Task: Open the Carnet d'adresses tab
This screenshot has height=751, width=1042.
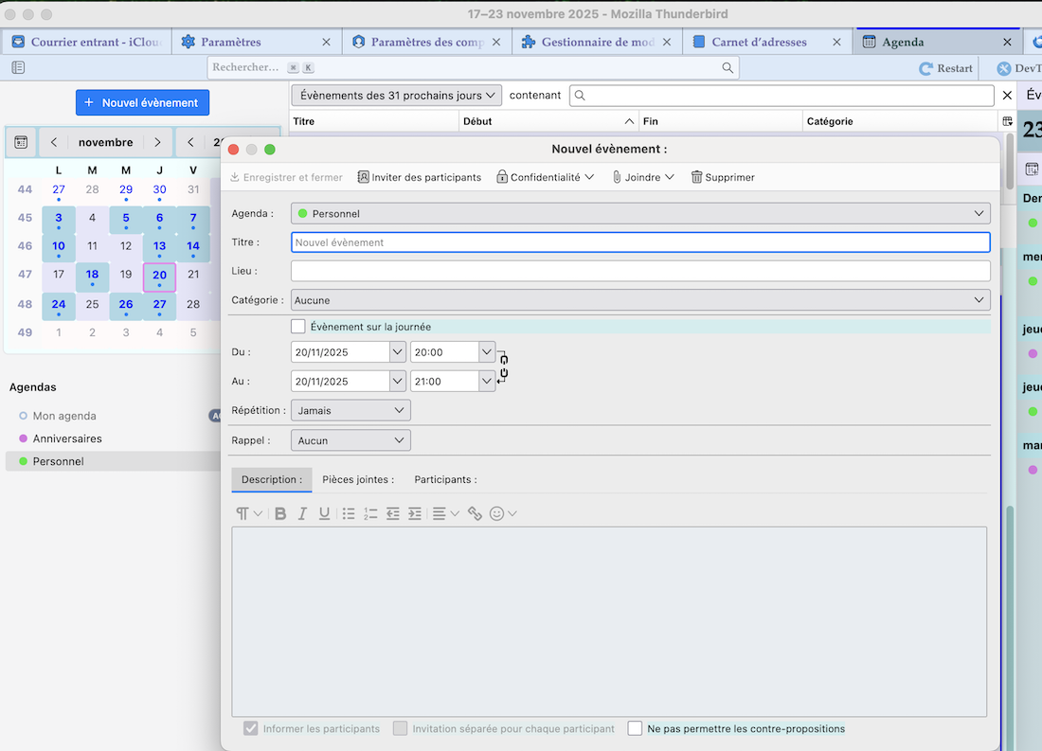Action: point(758,42)
